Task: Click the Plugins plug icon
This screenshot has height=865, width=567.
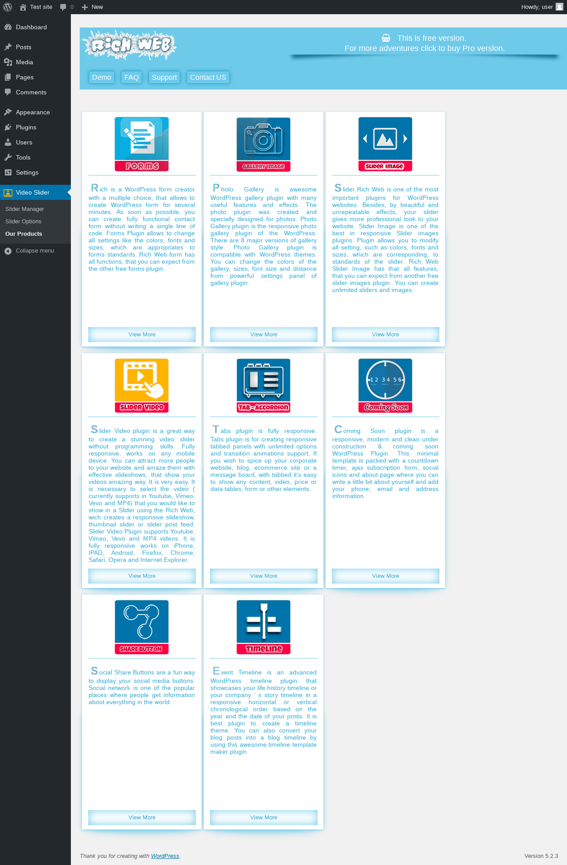Action: (8, 127)
